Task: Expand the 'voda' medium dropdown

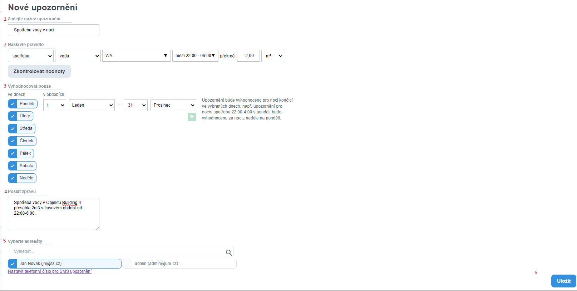Action: [x=78, y=56]
